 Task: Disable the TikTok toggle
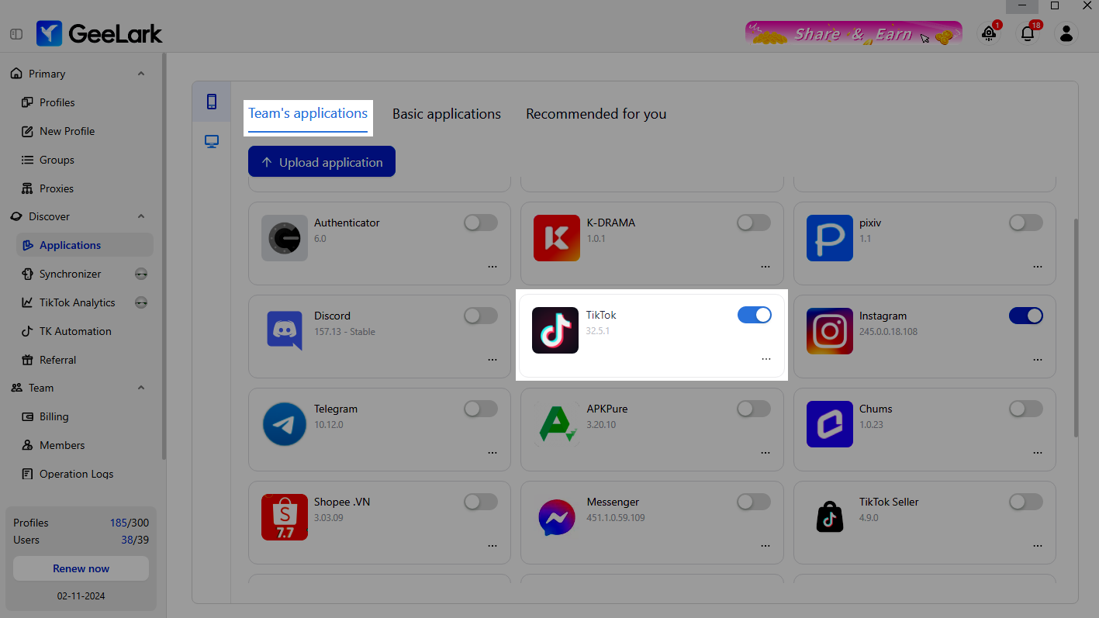pyautogui.click(x=755, y=314)
